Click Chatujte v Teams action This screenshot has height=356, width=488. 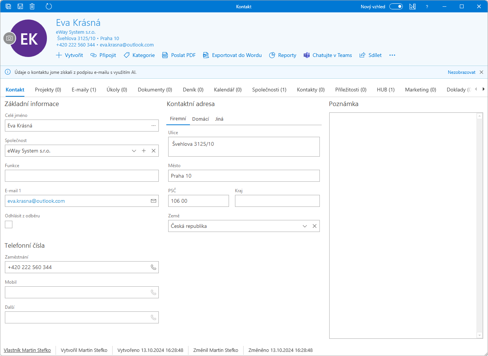point(328,55)
